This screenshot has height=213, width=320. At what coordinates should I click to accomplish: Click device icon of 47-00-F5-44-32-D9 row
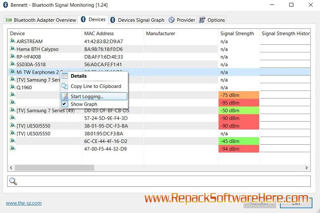12,148
